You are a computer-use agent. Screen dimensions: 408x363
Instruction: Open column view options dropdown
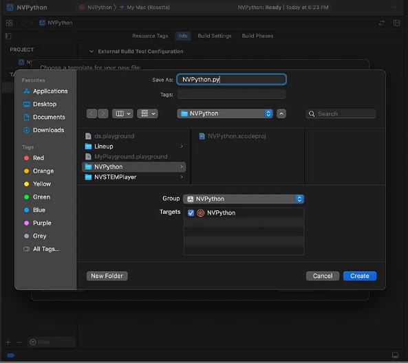[123, 113]
